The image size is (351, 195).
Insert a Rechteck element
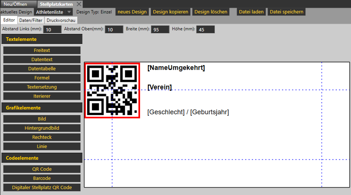(x=42, y=137)
